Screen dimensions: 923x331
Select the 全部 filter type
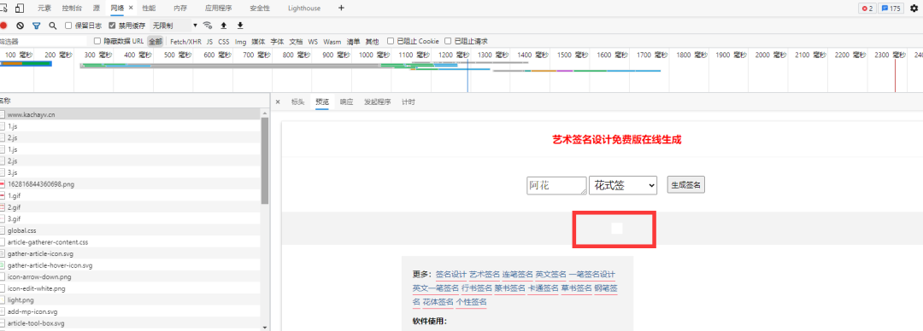tap(156, 42)
